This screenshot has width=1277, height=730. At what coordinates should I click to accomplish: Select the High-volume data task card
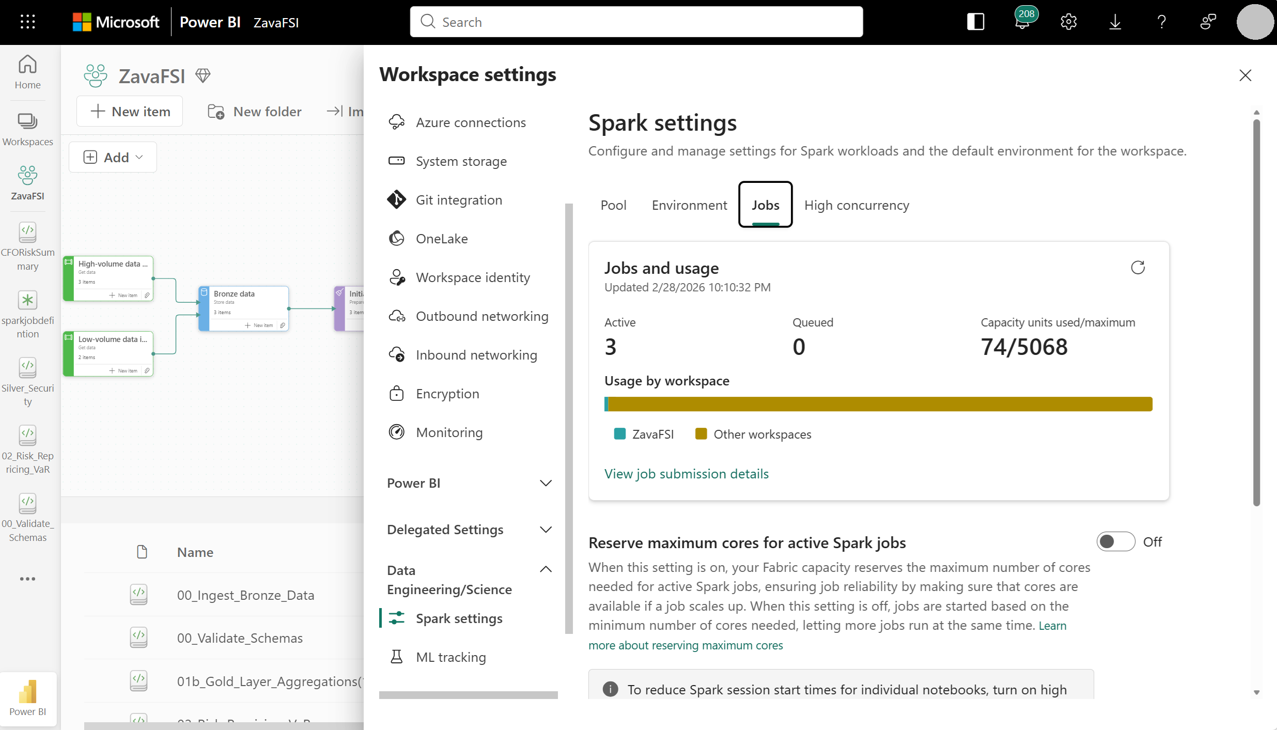pyautogui.click(x=108, y=278)
